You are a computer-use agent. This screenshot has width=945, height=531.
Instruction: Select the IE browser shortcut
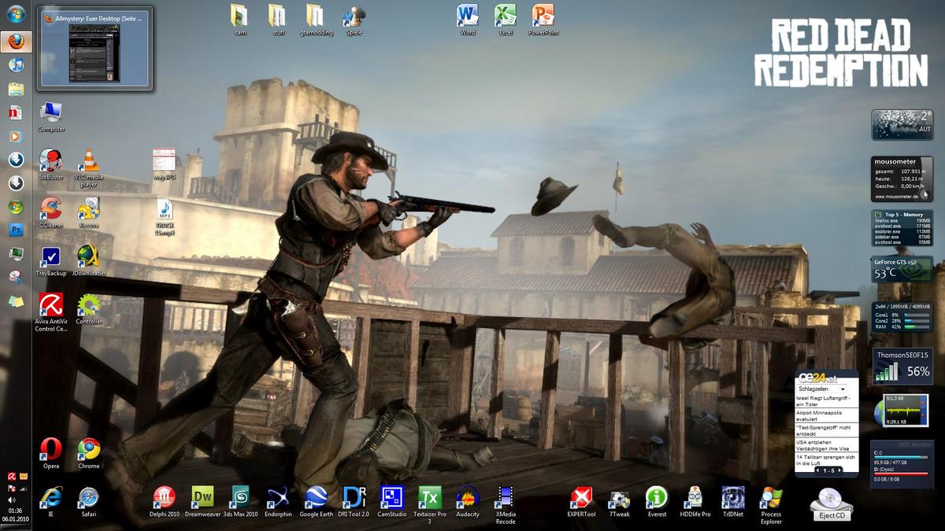point(51,502)
